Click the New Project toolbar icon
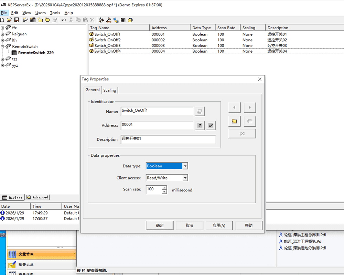This screenshot has width=344, height=275. point(2,20)
